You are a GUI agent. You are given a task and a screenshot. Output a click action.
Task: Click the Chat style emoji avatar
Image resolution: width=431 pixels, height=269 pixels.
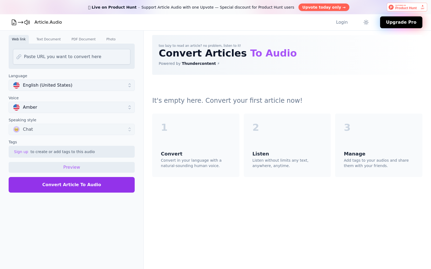(16, 129)
